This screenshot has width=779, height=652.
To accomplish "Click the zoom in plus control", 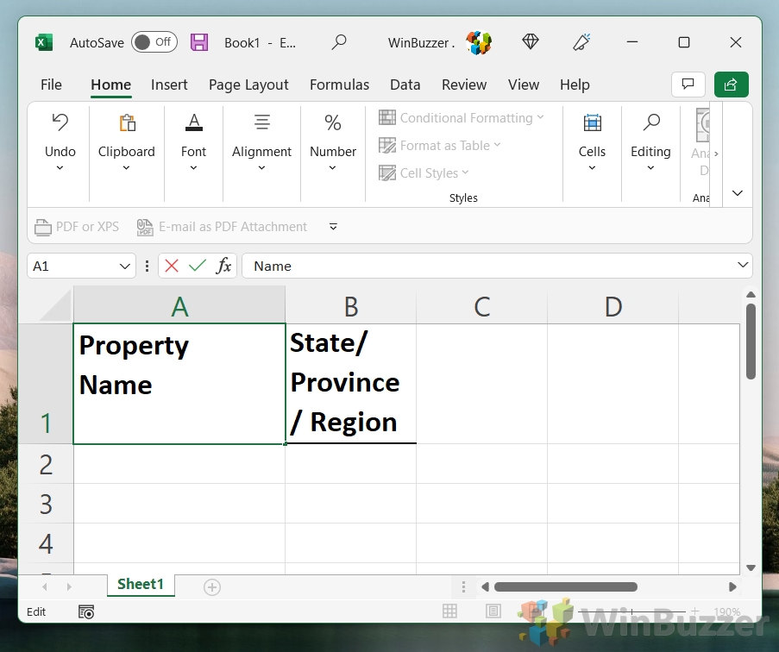I will pos(694,611).
